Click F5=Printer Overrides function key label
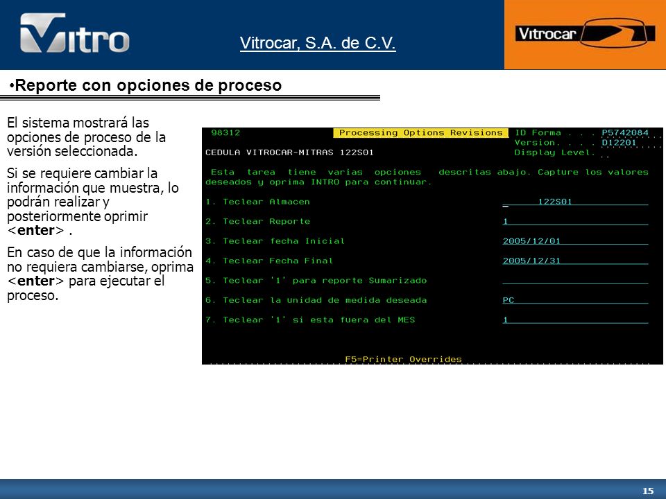666x499 pixels. pos(403,359)
